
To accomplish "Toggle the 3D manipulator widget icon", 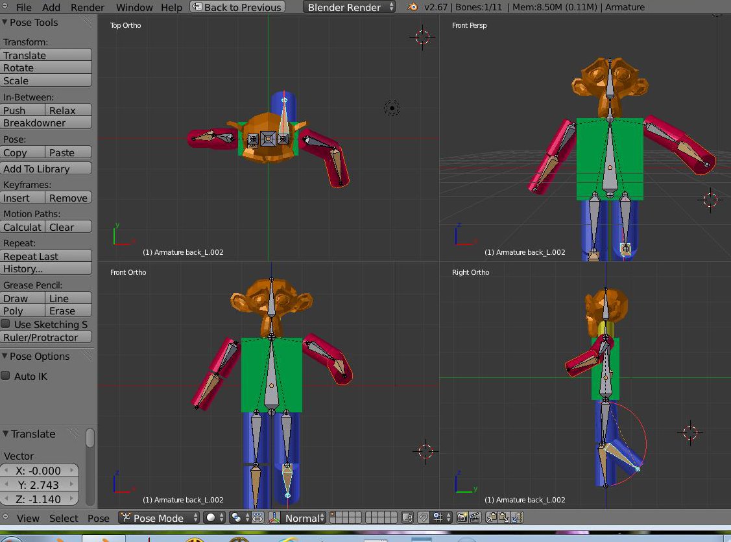I will [274, 518].
